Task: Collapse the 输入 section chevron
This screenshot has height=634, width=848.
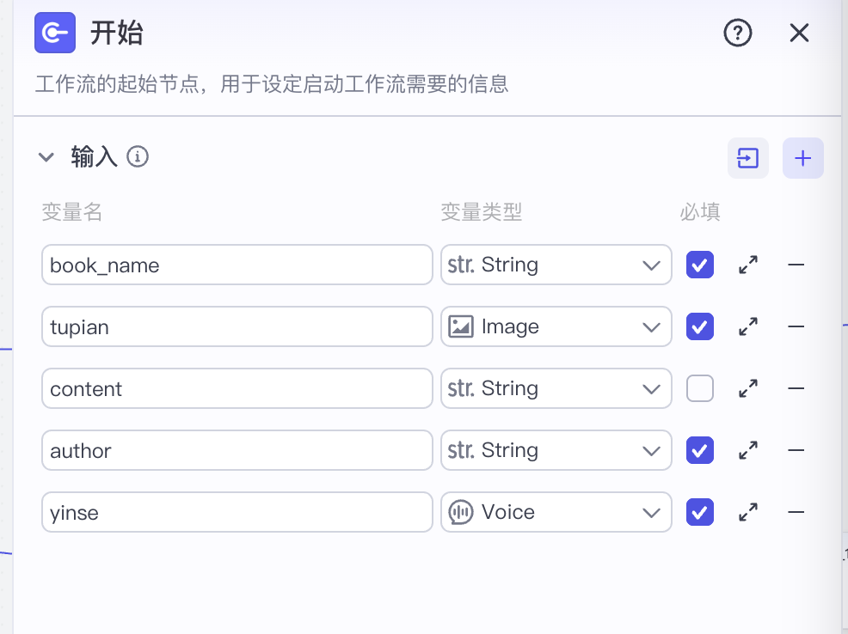Action: click(46, 157)
